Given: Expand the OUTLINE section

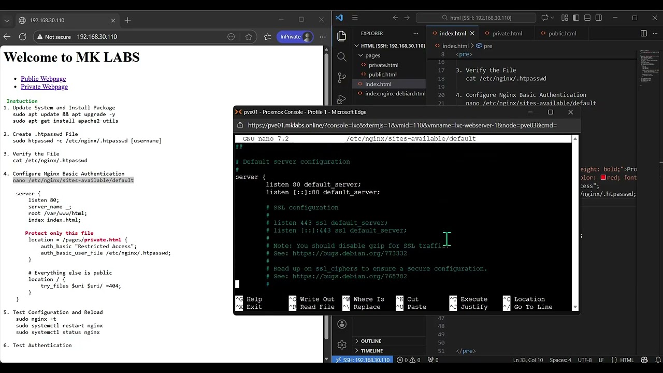Looking at the screenshot, I should click(371, 341).
